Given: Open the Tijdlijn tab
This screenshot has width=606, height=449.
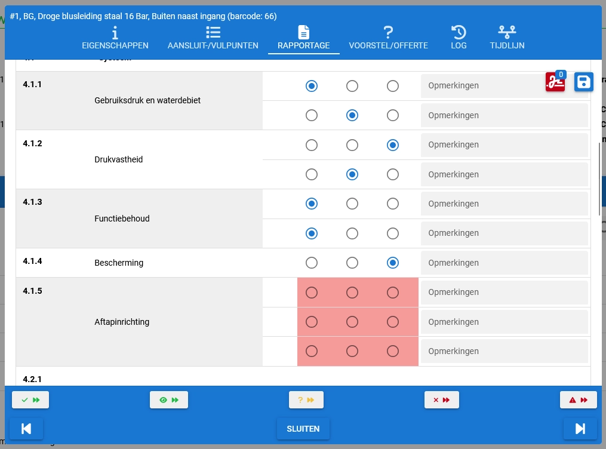Looking at the screenshot, I should pos(507,38).
